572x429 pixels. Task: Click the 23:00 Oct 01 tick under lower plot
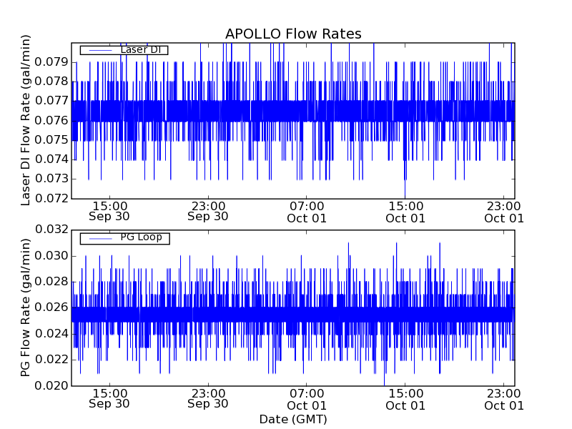(504, 398)
